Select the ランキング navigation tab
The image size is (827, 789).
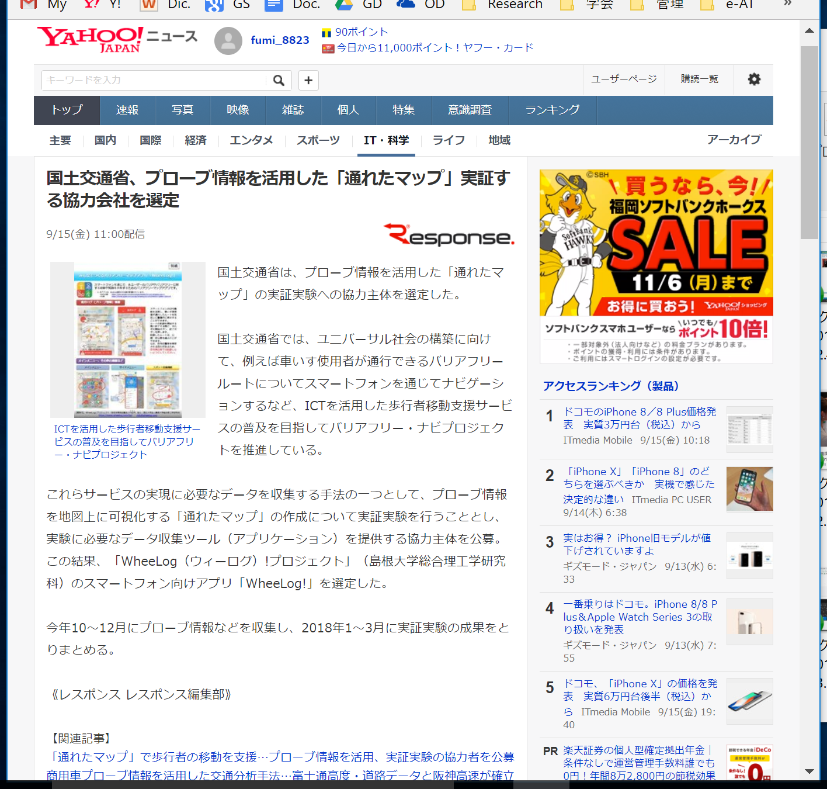553,110
